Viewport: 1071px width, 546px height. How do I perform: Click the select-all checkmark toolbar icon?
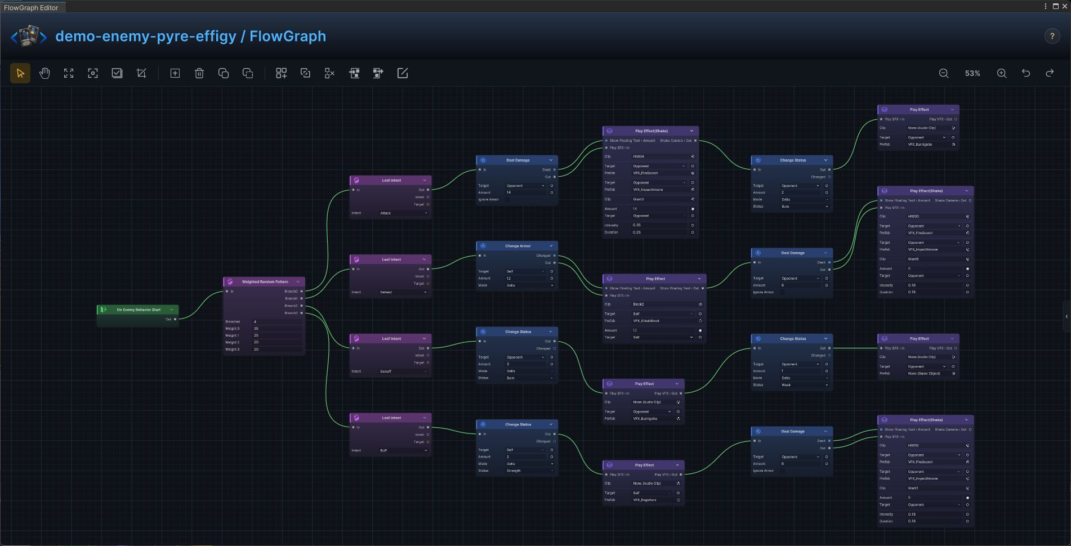click(x=117, y=73)
